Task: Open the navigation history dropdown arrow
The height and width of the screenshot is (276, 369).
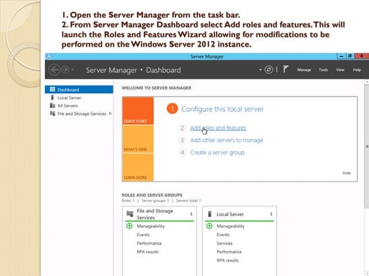Action: click(x=72, y=70)
